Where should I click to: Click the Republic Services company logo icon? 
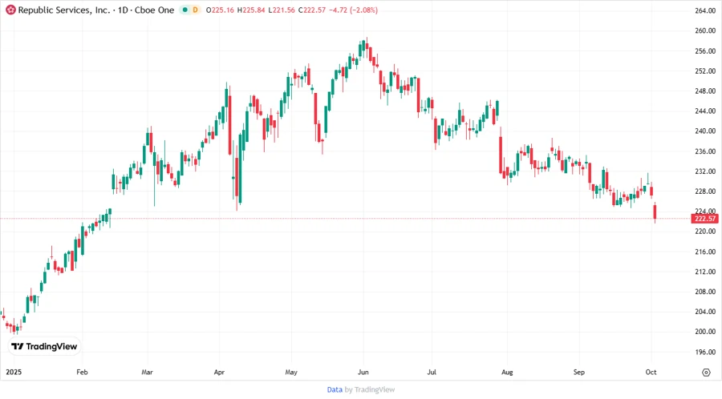9,10
